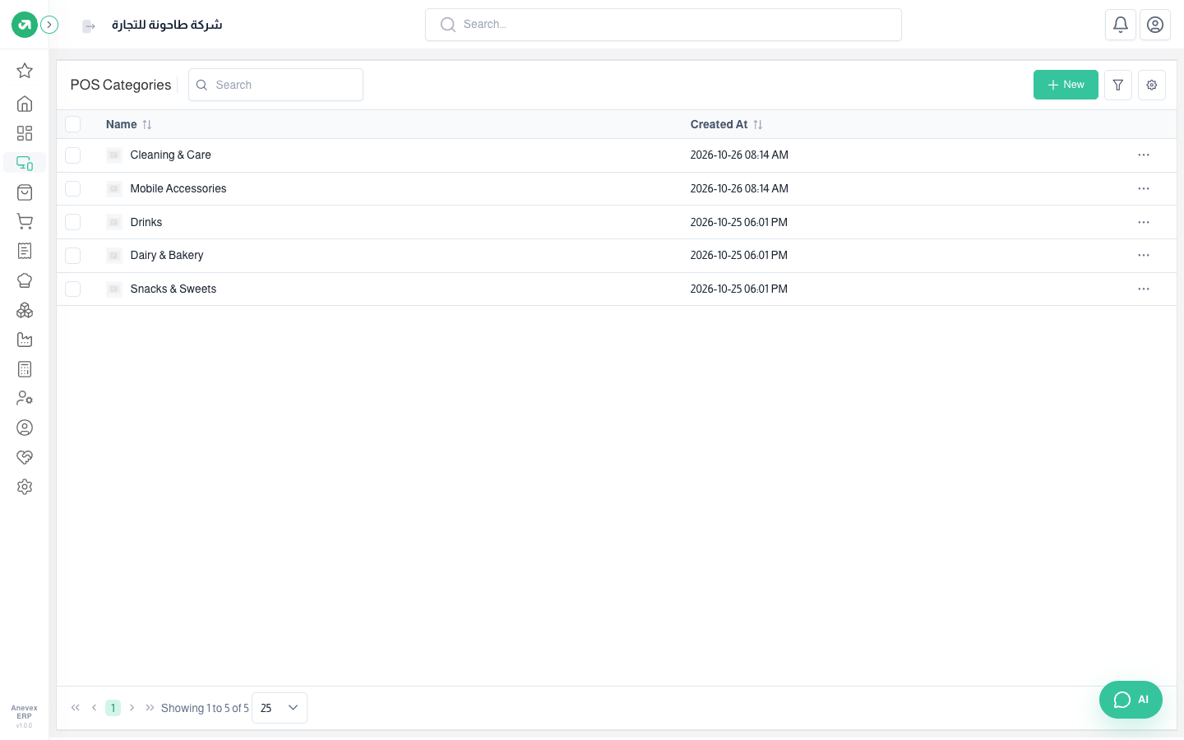Viewport: 1184px width, 740px height.
Task: Check the Cleaning & Care row checkbox
Action: pyautogui.click(x=73, y=155)
